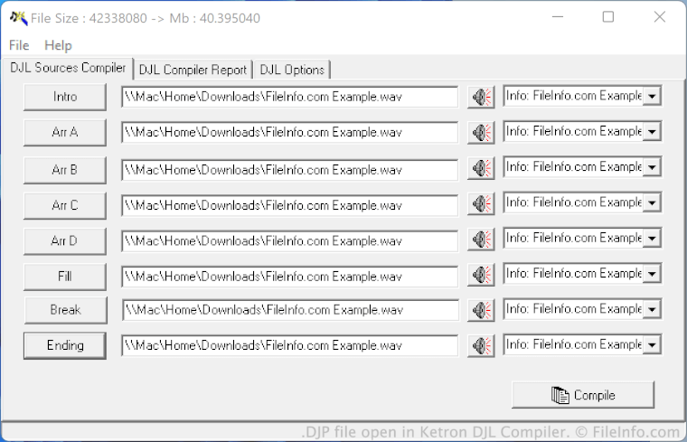Minimize the DJL Compiler window
Image resolution: width=687 pixels, height=442 pixels.
tap(558, 17)
